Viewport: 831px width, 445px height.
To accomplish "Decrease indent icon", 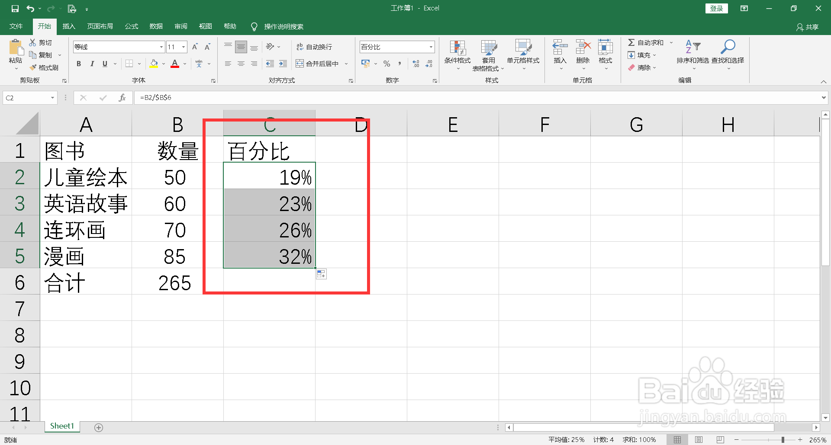I will click(x=270, y=64).
